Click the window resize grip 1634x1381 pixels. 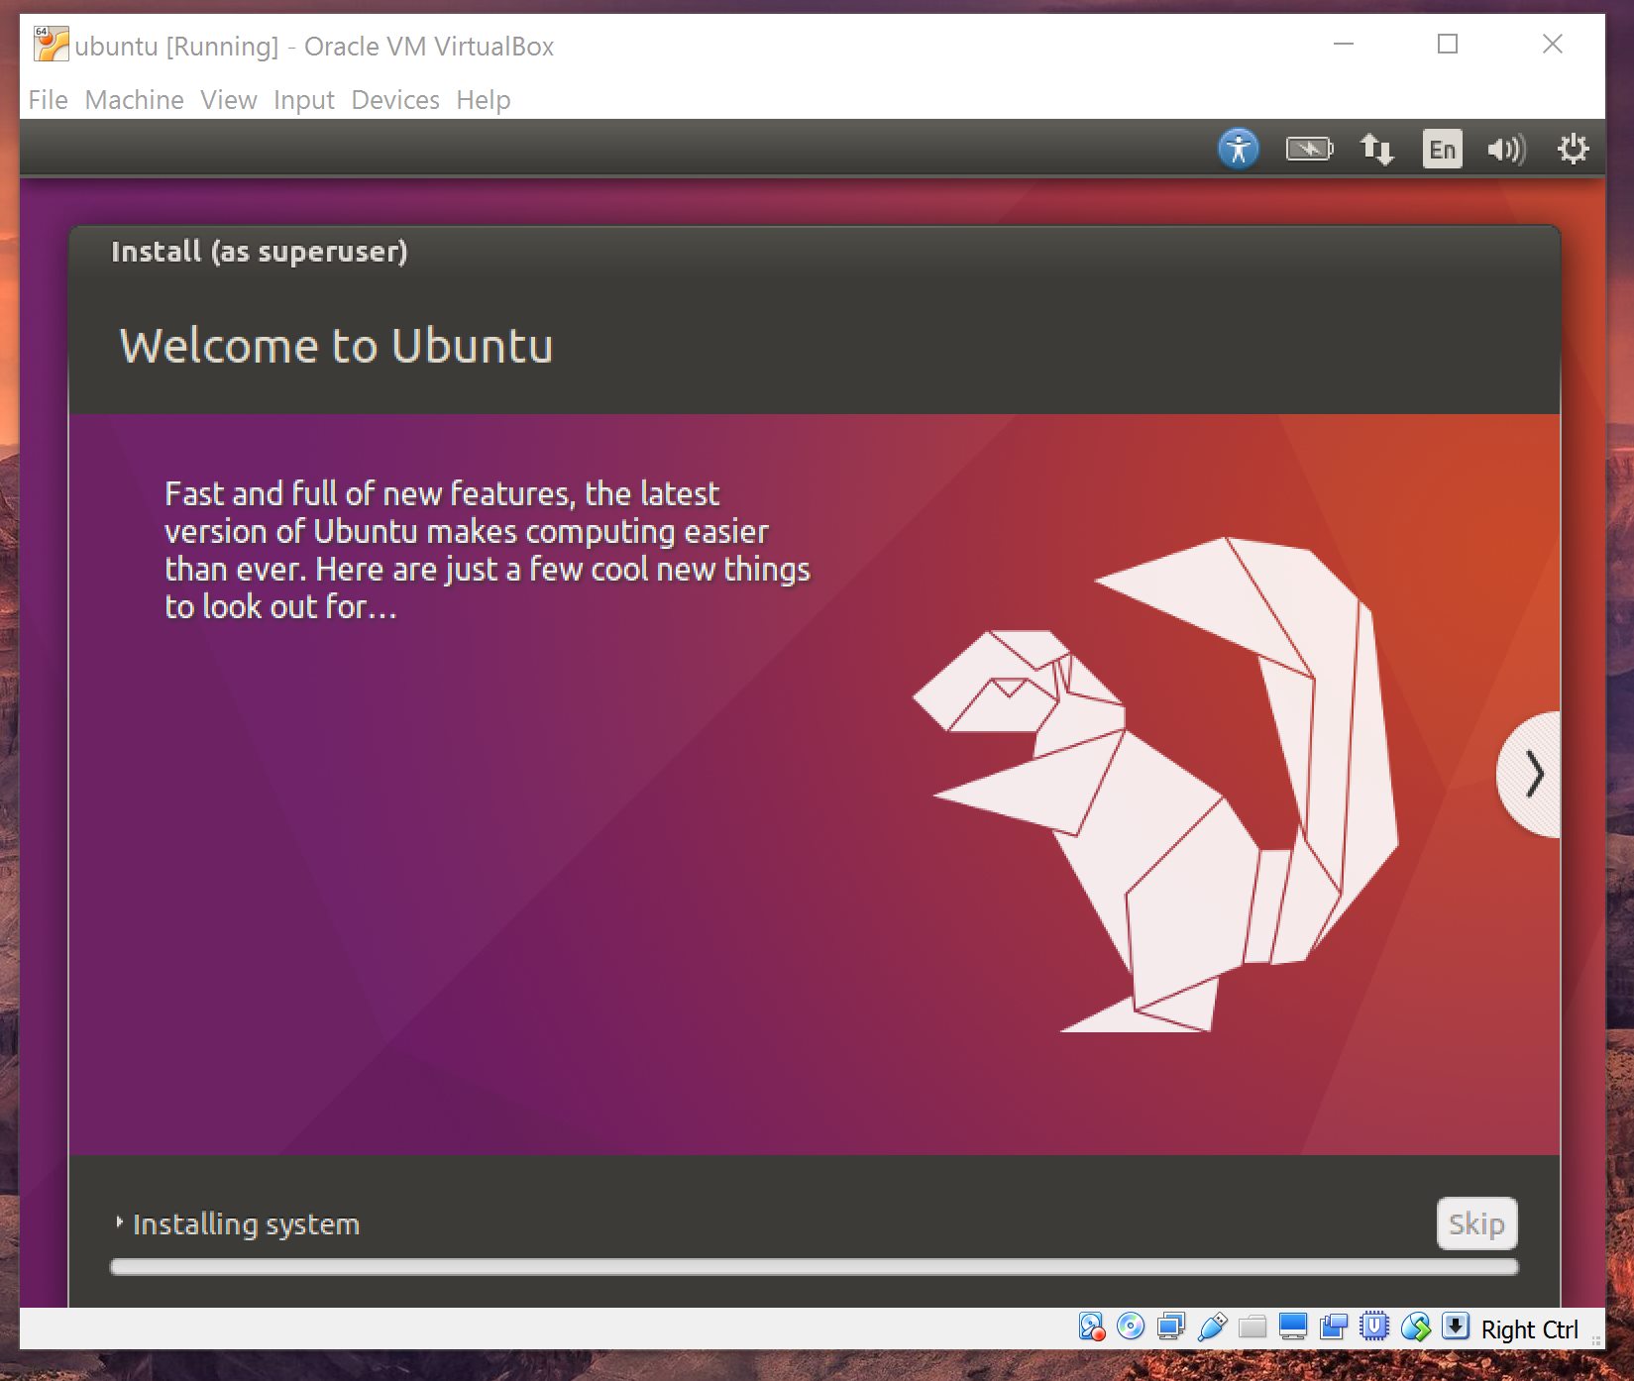pyautogui.click(x=1596, y=1339)
